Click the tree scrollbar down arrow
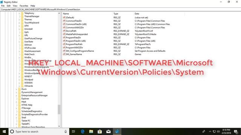241x135 pixels. (x=59, y=126)
